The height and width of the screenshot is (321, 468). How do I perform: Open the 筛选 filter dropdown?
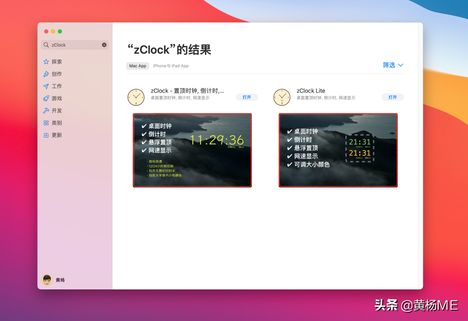(x=393, y=65)
